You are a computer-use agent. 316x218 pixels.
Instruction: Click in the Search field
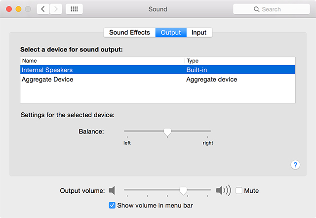[x=276, y=9]
